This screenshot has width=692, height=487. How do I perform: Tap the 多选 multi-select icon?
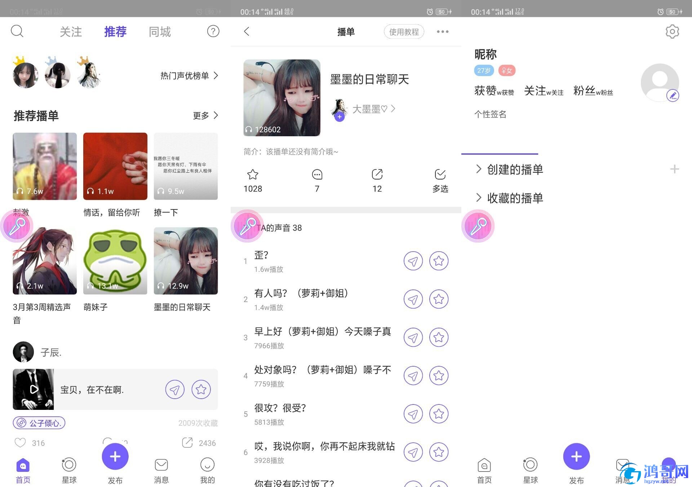[440, 174]
